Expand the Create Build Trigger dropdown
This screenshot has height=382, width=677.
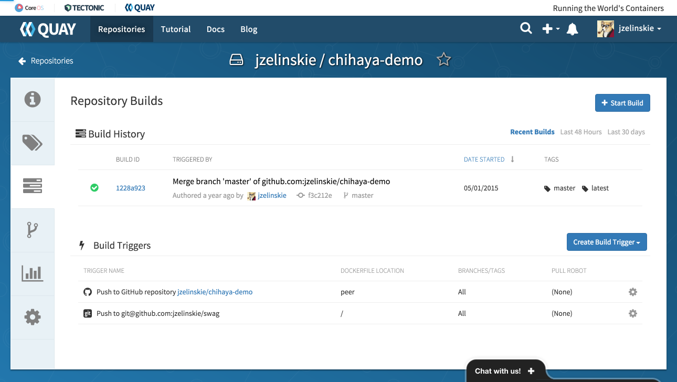(607, 242)
